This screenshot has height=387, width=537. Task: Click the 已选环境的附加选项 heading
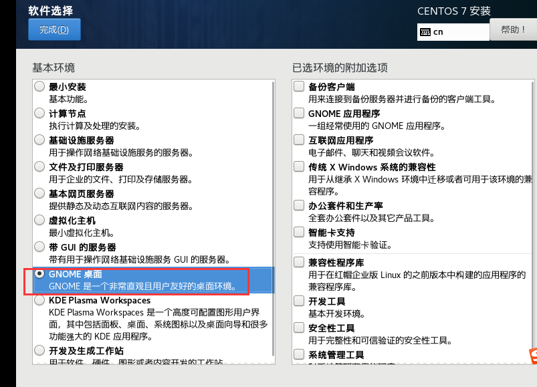340,68
